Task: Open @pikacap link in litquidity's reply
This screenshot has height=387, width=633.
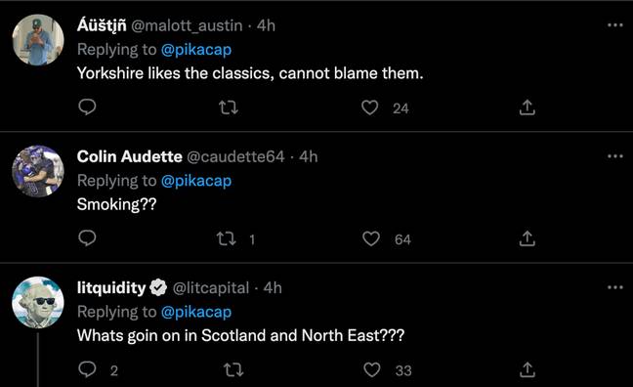Action: [x=196, y=313]
